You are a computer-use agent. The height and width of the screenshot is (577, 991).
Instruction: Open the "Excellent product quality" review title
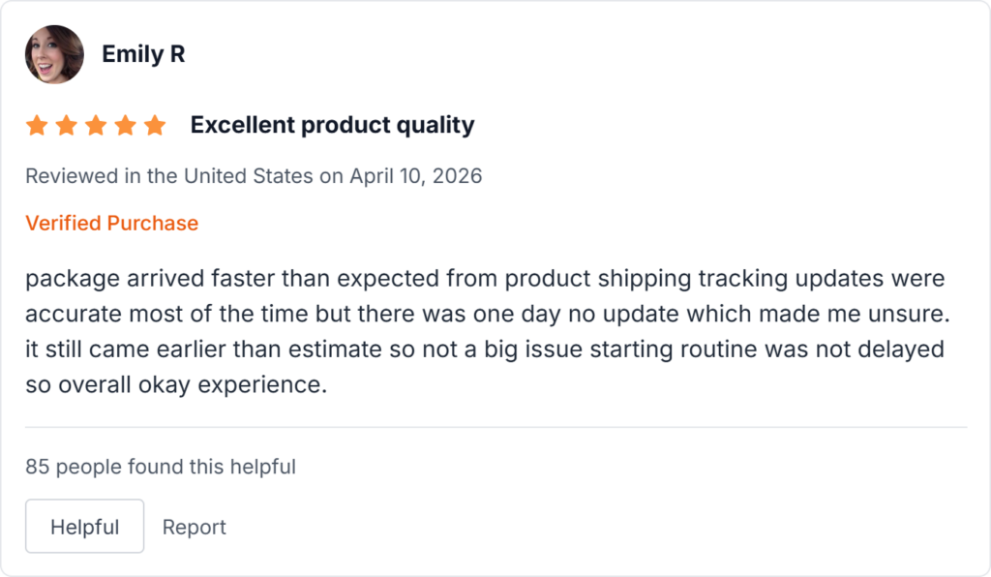coord(332,125)
